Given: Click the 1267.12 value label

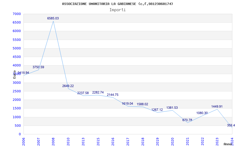Looking at the screenshot, I should pos(157,110).
